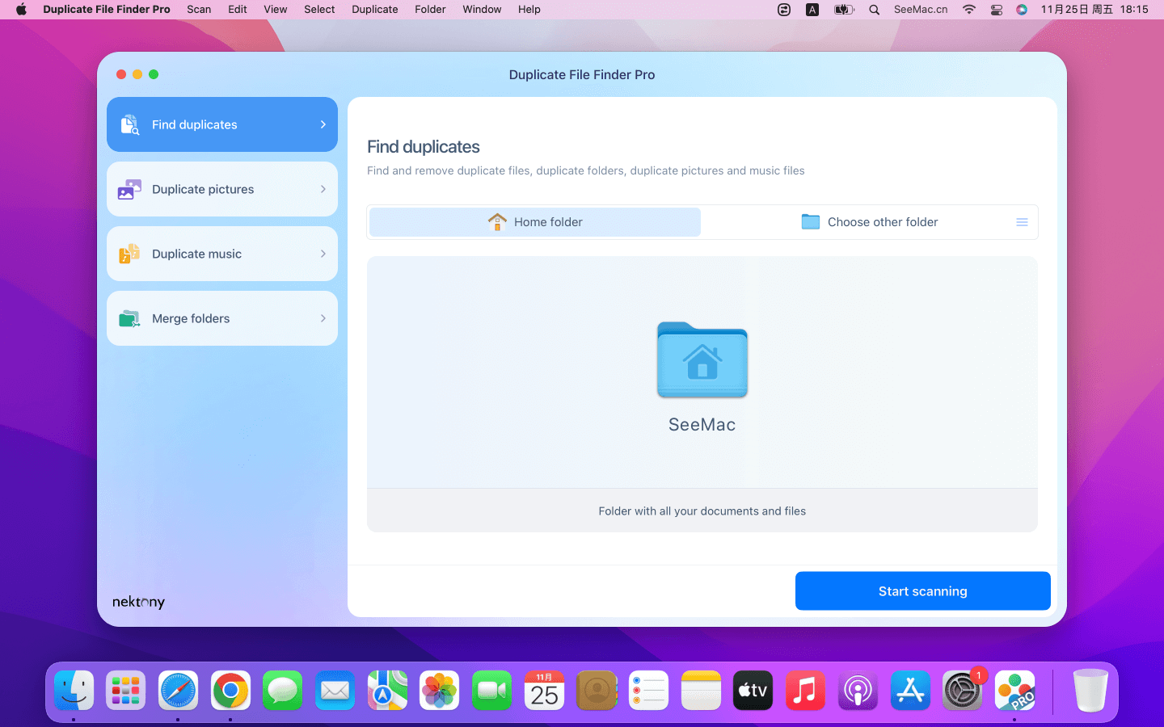Click the nektony logo link

pyautogui.click(x=138, y=602)
